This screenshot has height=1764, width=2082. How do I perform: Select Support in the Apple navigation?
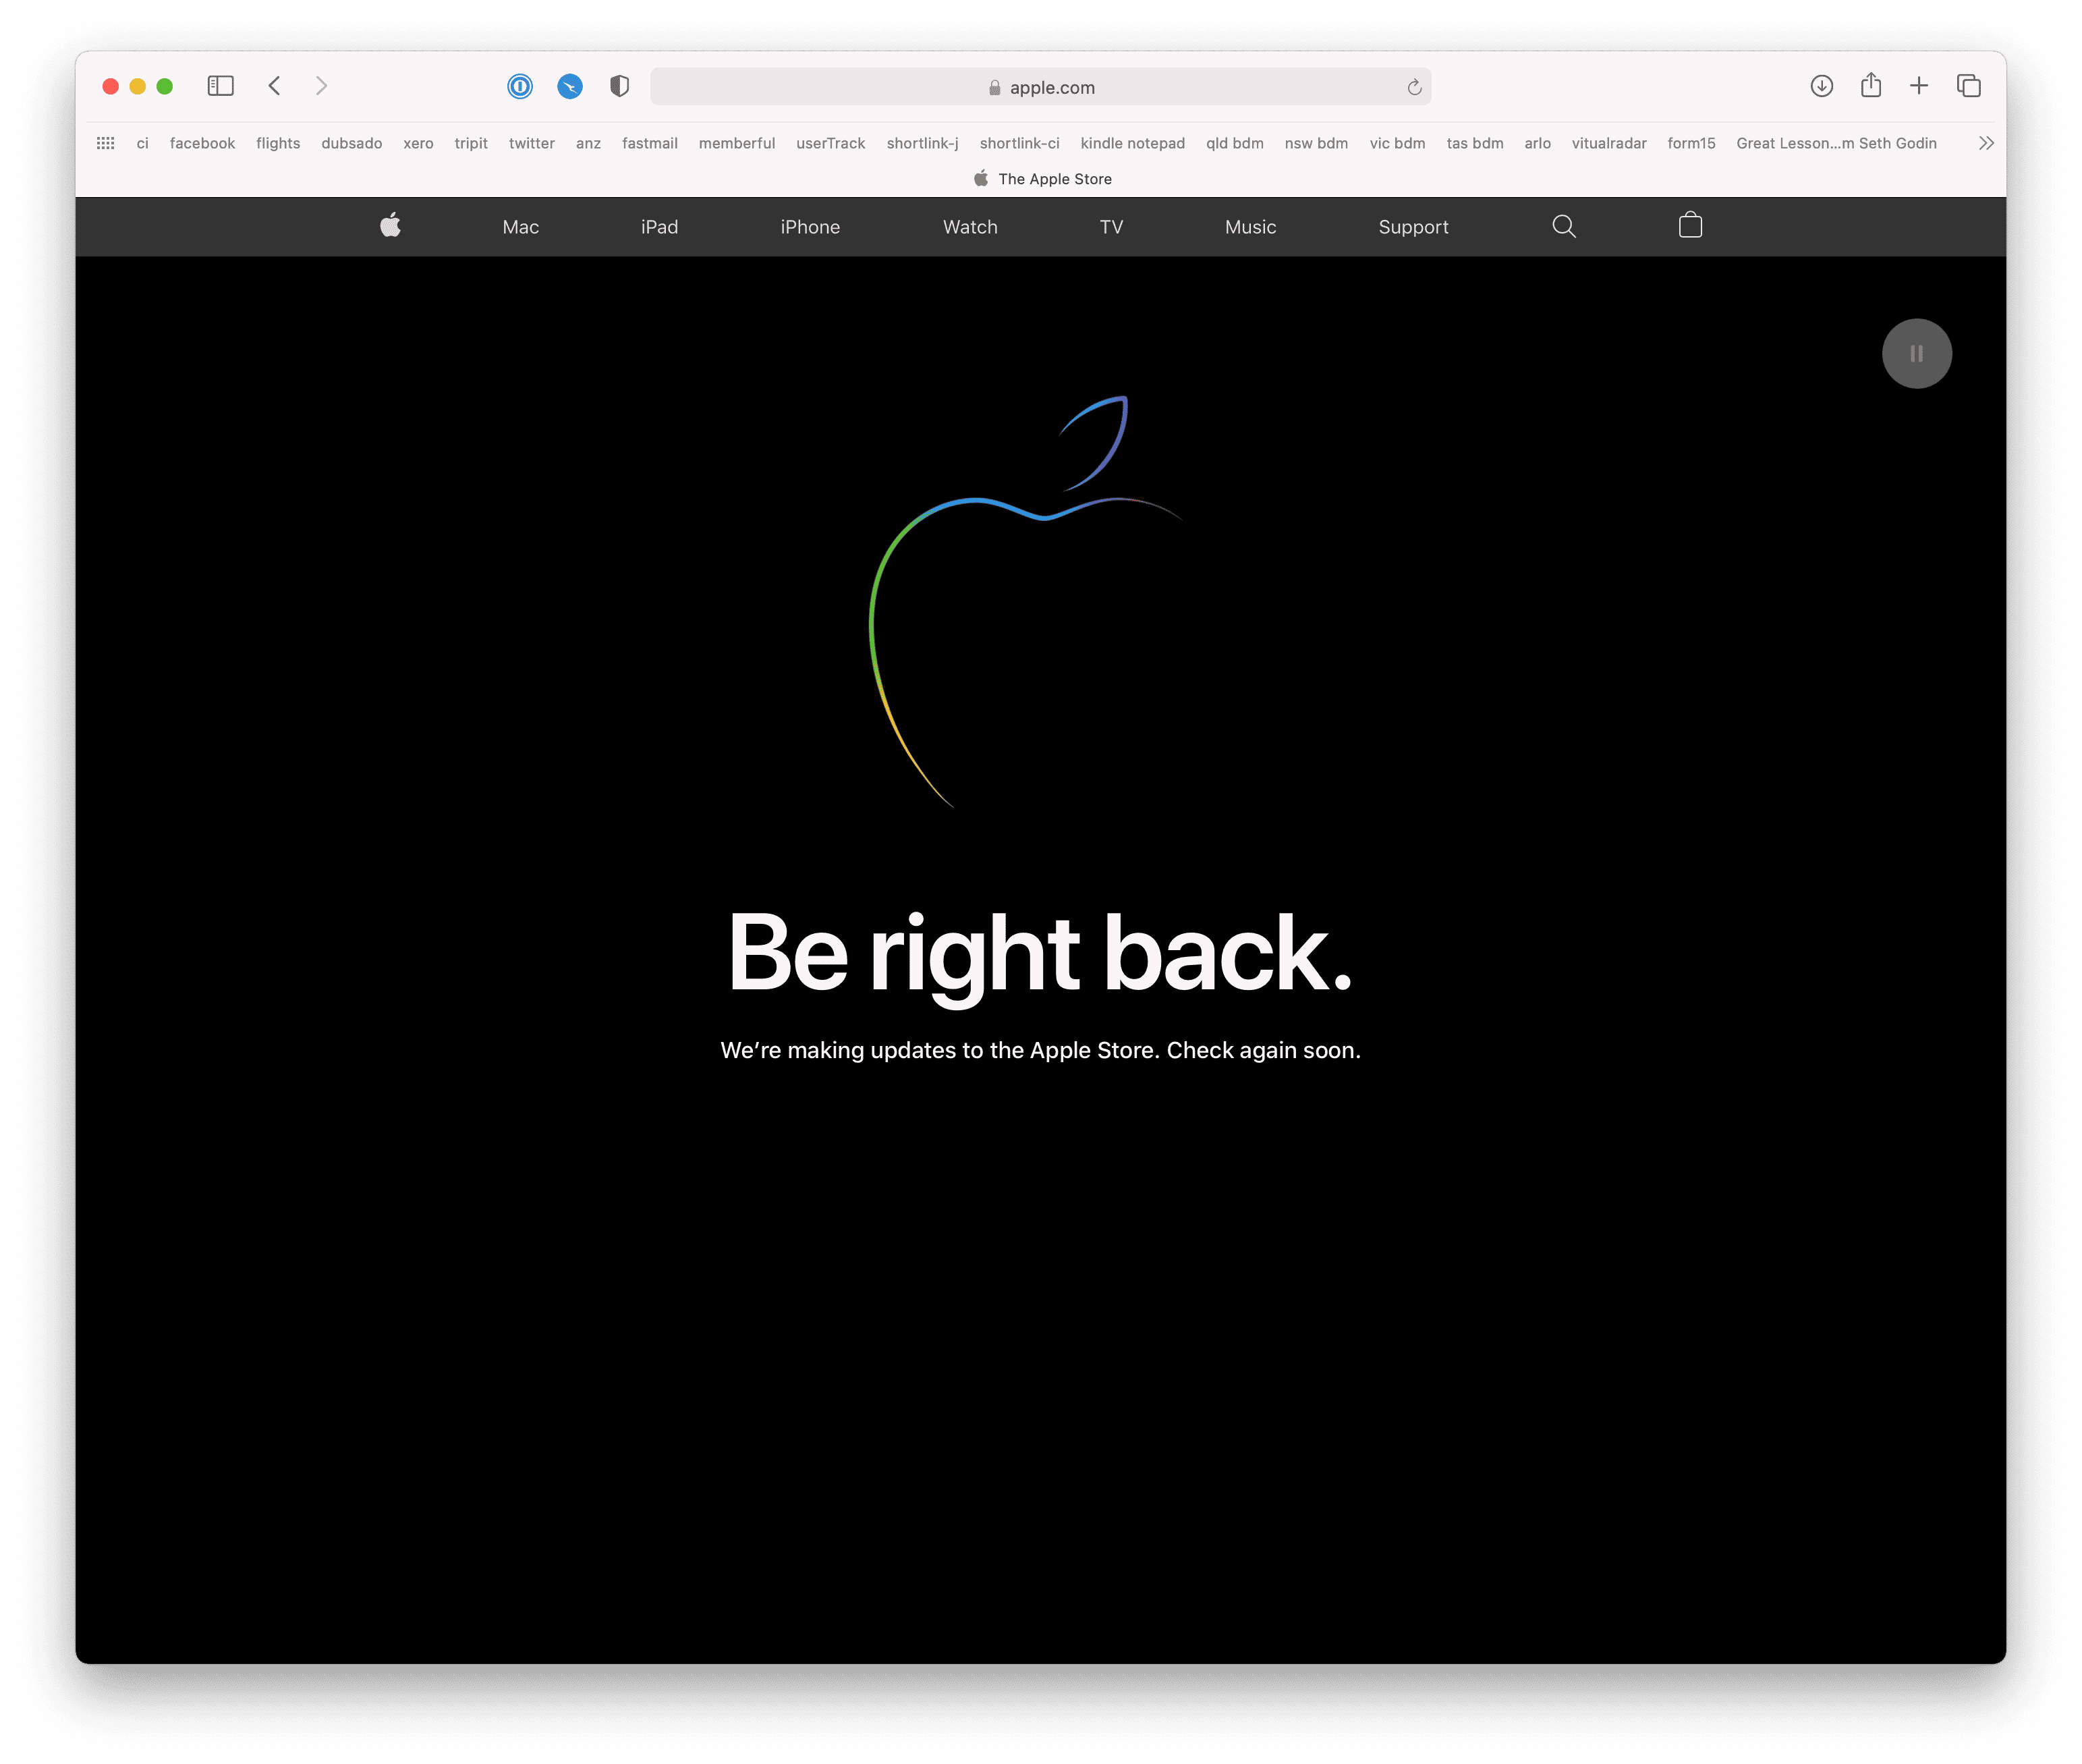(x=1412, y=227)
